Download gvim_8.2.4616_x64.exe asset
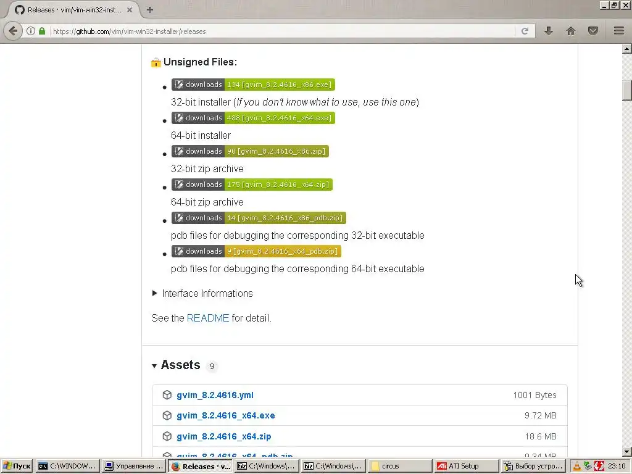The width and height of the screenshot is (632, 474). coord(226,415)
